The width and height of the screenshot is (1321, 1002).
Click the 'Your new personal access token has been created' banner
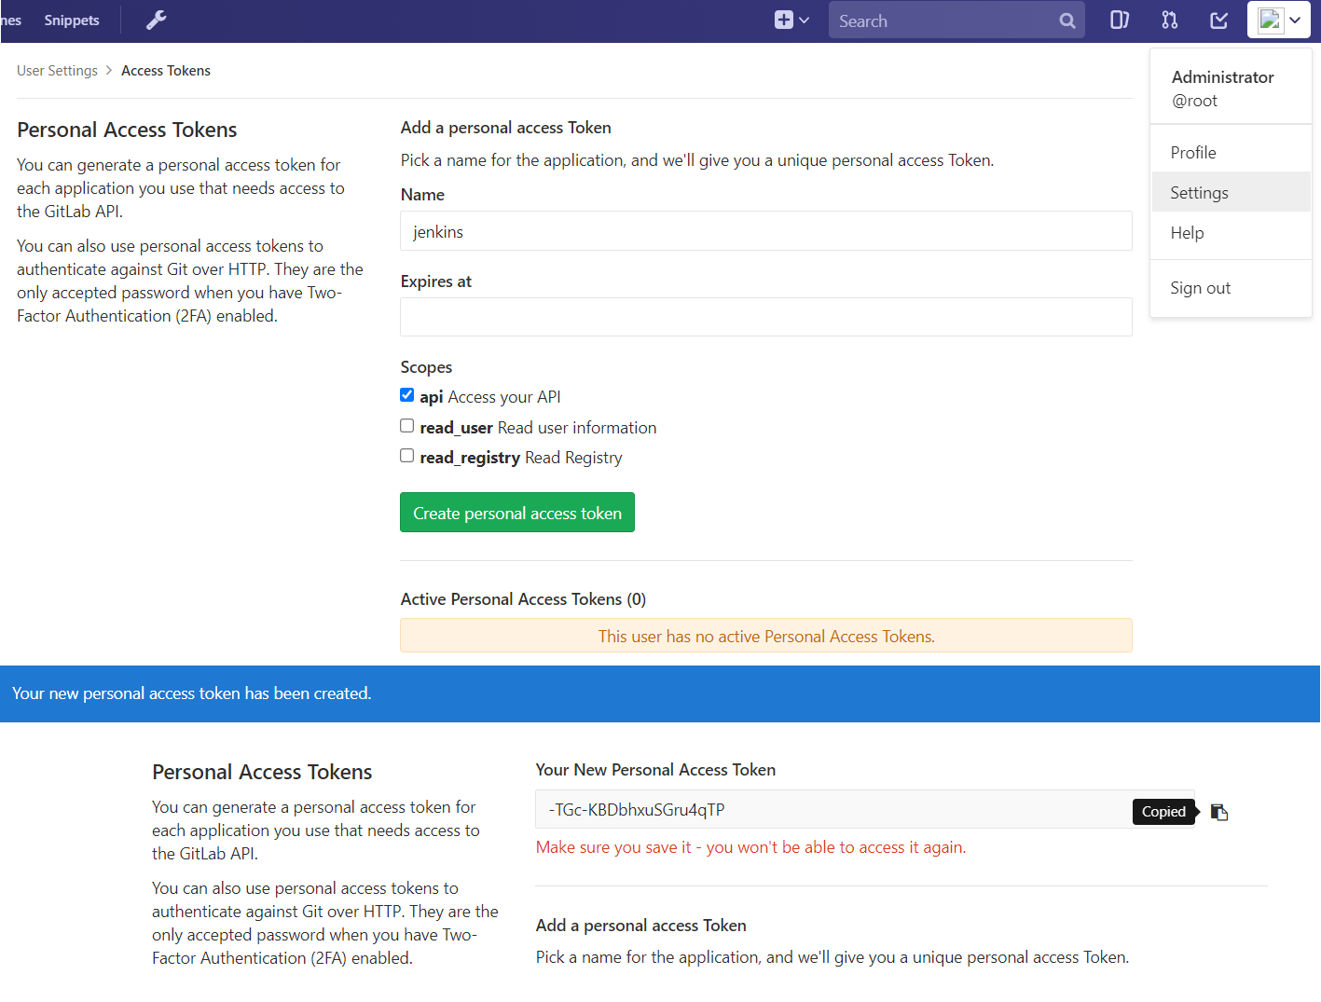click(x=660, y=693)
